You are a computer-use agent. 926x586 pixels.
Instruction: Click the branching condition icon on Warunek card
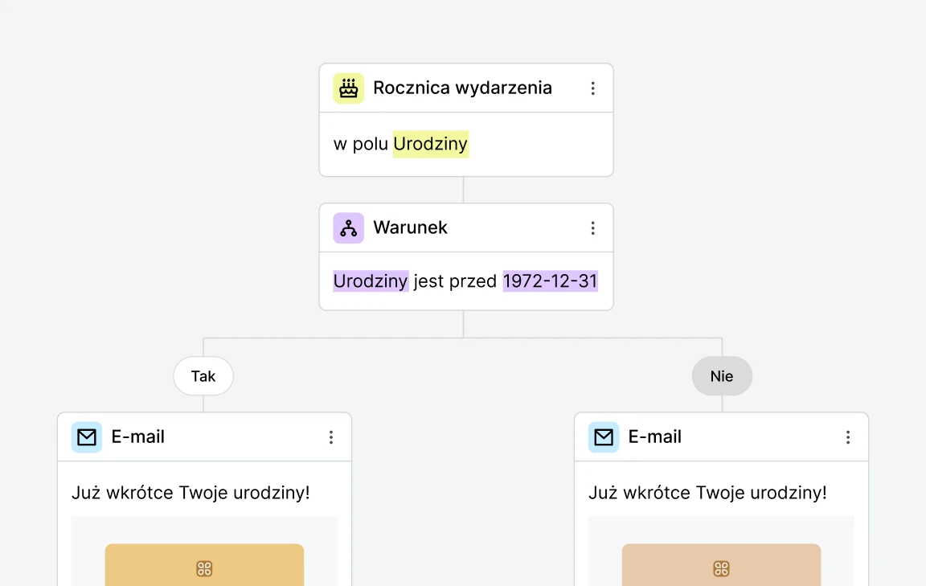click(x=348, y=227)
